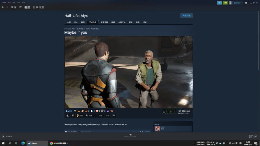This screenshot has width=260, height=146.
Task: Open the Steam menu in the title bar
Action: pyautogui.click(x=4, y=3)
